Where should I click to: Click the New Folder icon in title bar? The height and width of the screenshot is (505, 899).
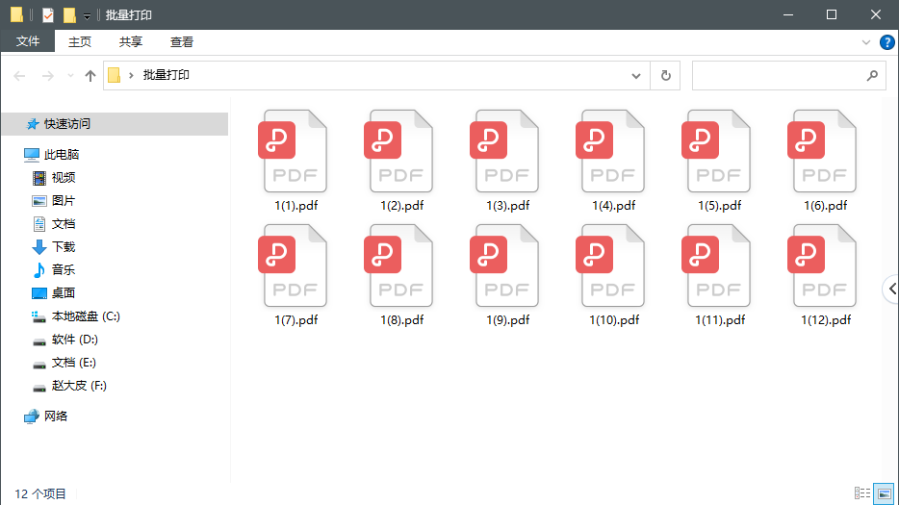point(69,14)
